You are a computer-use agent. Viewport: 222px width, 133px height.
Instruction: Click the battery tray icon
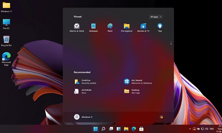point(198,129)
